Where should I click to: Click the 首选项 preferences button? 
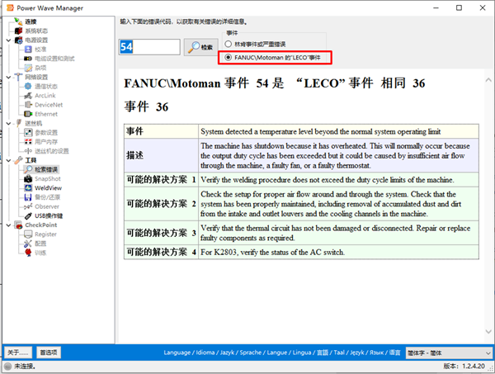49,353
